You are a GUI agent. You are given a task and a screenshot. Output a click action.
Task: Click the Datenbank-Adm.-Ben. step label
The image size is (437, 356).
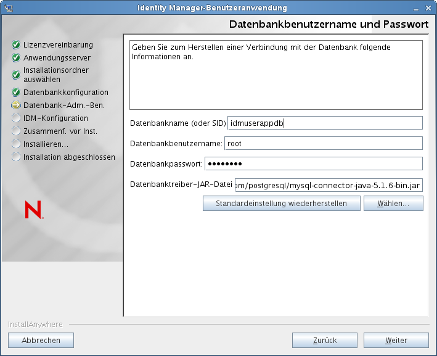pyautogui.click(x=64, y=106)
